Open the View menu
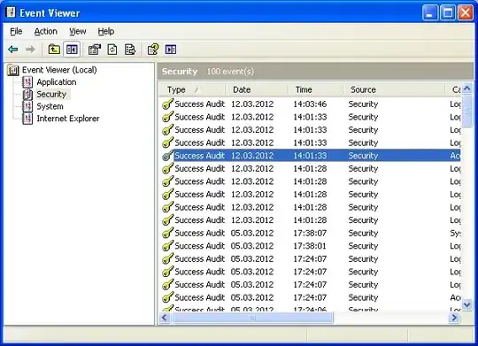Screen dimensions: 478x346 click(77, 31)
